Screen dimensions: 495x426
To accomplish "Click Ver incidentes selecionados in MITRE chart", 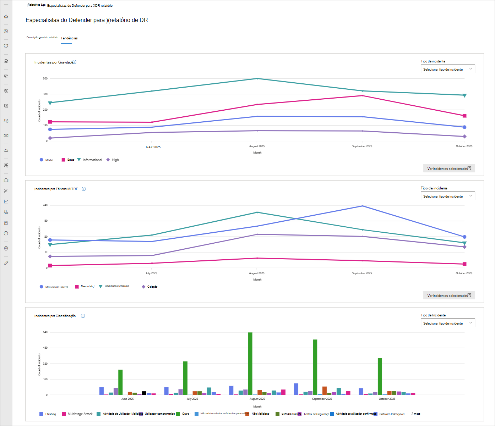I will [449, 295].
